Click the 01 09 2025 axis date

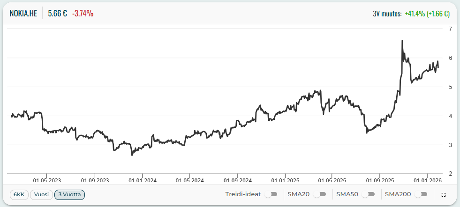coord(380,179)
